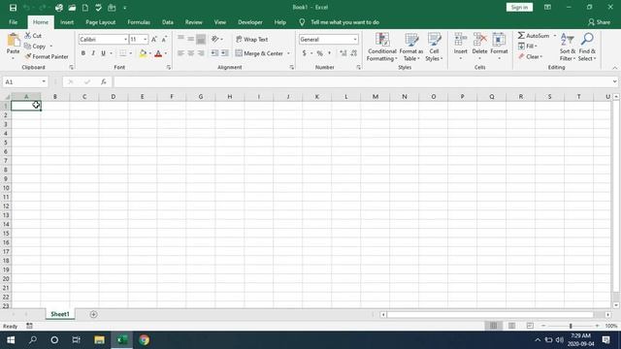This screenshot has height=349, width=621.
Task: Increase decimal places
Action: 343,53
